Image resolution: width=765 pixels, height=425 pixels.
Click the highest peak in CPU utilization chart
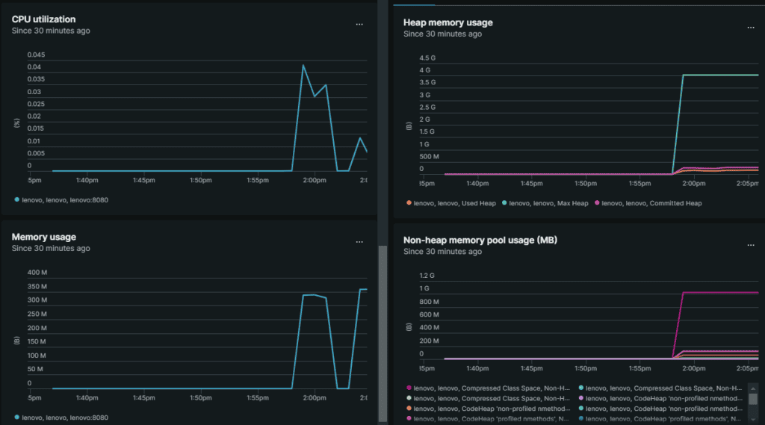pos(303,66)
